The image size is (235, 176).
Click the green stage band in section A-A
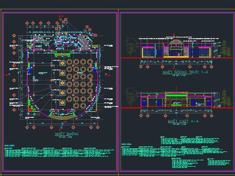pos(176,96)
